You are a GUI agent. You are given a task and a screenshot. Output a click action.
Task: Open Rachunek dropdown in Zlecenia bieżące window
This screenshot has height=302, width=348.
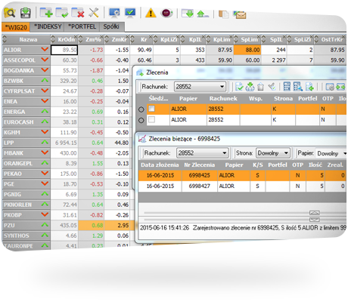pos(202,153)
